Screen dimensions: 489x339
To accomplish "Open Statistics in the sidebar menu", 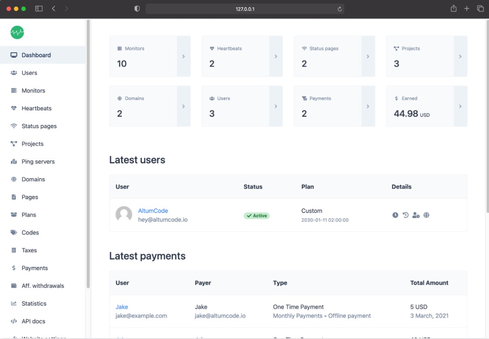I will (43, 304).
